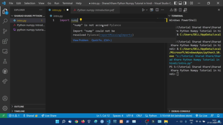Click Quick Fix... (Ctrl+.) link

click(101, 40)
